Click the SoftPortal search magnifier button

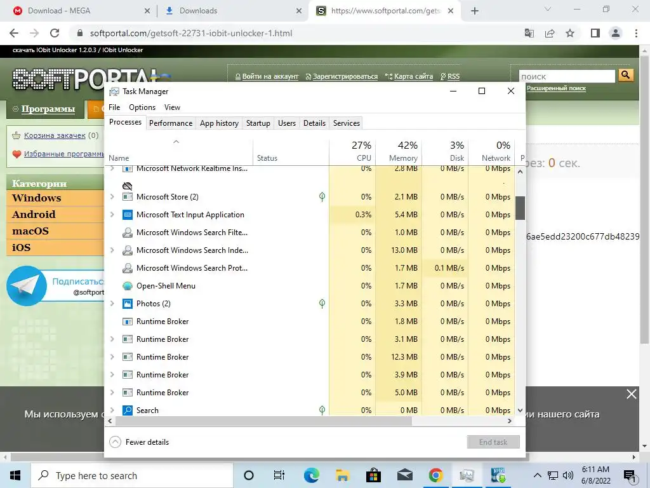click(626, 75)
